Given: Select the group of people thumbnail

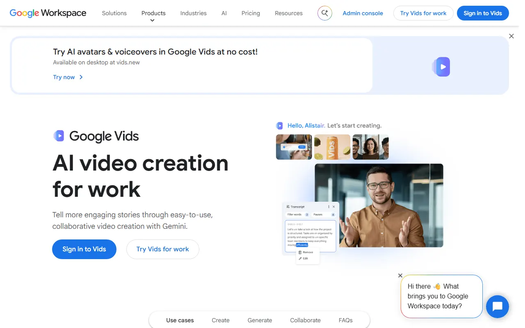Looking at the screenshot, I should [371, 147].
